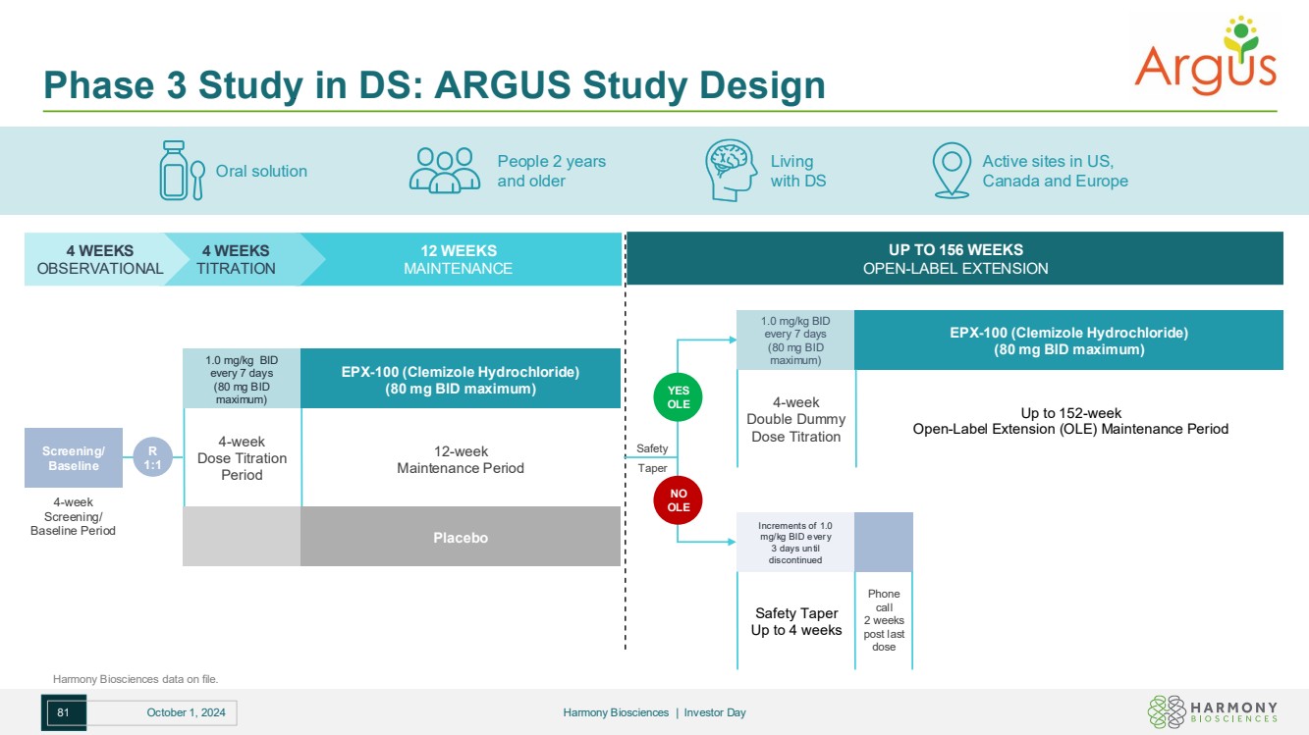Screen dimensions: 1309x735
Task: Click the UP TO 156 WEEKS header bar
Action: (954, 259)
